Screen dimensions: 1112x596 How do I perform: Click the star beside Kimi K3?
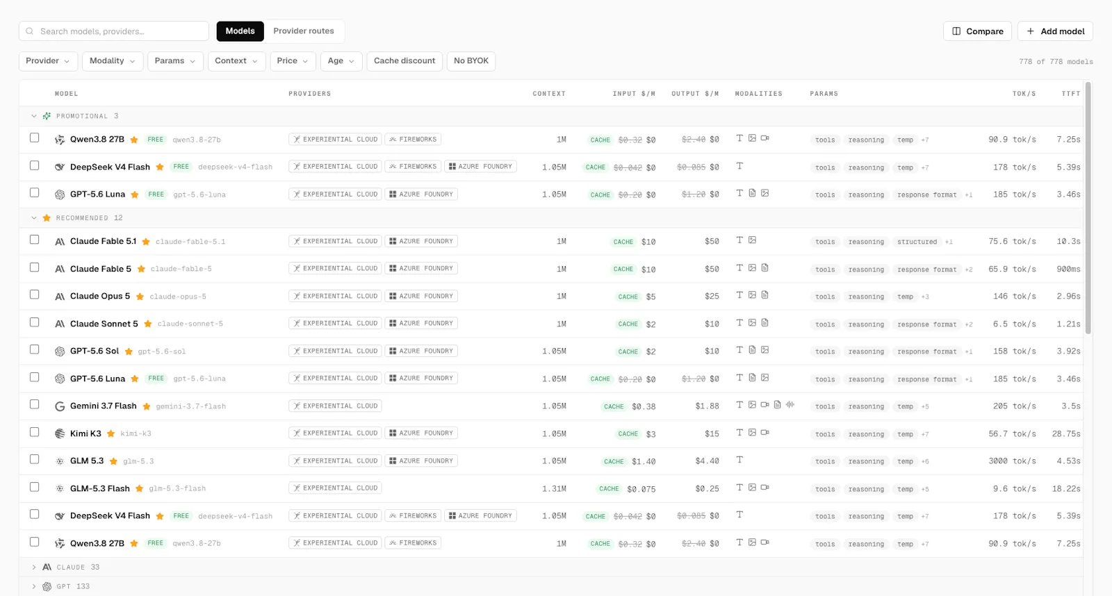111,433
